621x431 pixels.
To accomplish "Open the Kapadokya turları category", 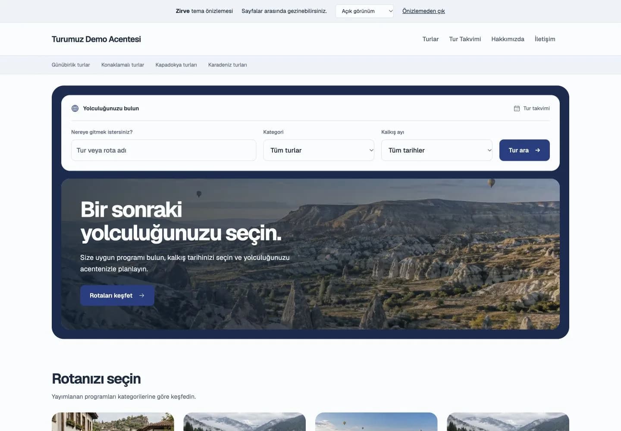I will click(x=176, y=65).
